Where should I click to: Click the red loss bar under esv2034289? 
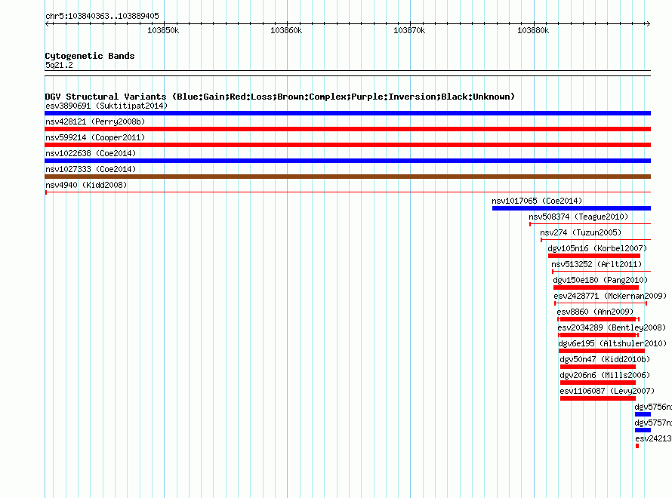(x=598, y=335)
